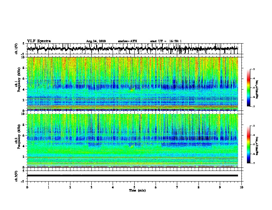This screenshot has width=272, height=210.
Task: Click the time axis tick "3"
Action: point(91,187)
